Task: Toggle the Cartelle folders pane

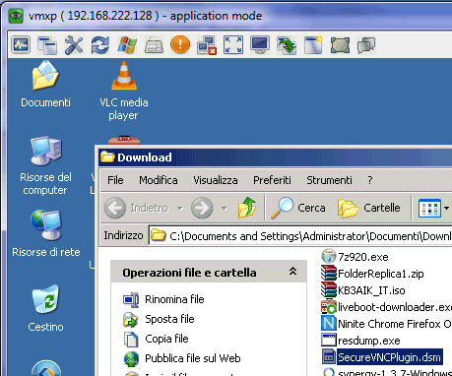Action: [x=369, y=208]
